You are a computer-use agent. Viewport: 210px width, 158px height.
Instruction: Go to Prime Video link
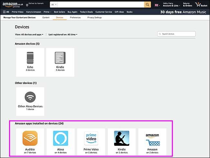tap(17, 12)
